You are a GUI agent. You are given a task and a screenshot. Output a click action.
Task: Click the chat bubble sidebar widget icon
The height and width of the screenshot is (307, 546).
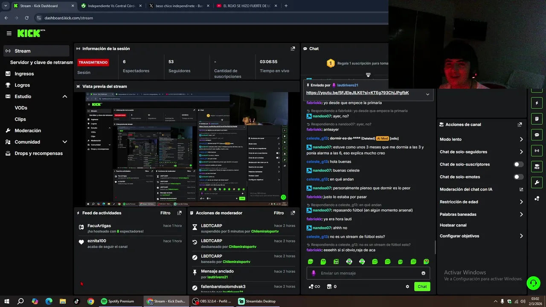[537, 135]
